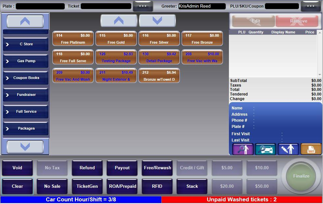The image size is (323, 204).
Task: Expand the C Store category
Action: [x=26, y=44]
